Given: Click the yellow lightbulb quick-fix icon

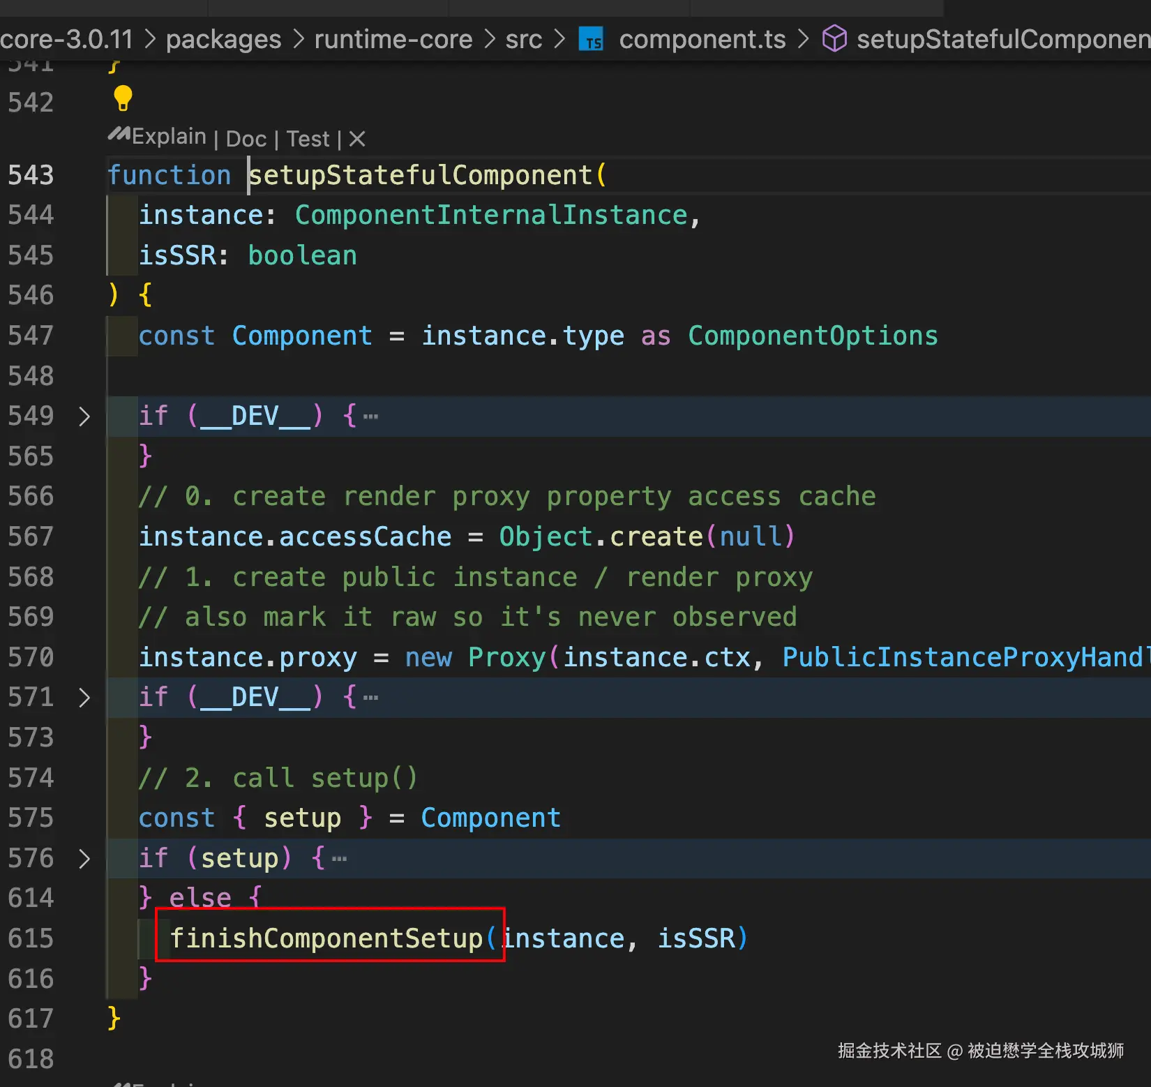Looking at the screenshot, I should click(123, 98).
